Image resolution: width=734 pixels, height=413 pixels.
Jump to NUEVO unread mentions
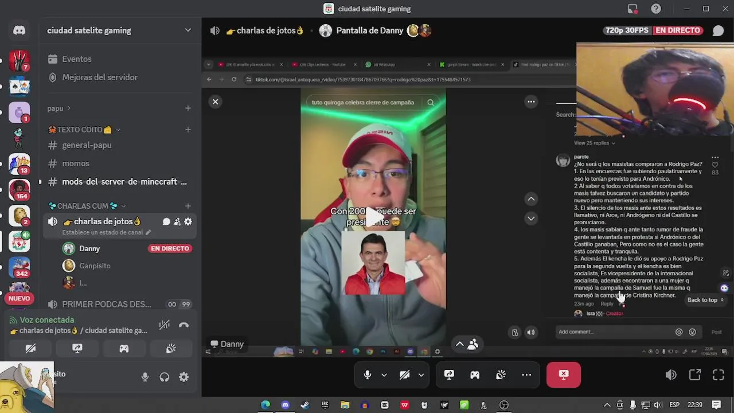tap(19, 298)
